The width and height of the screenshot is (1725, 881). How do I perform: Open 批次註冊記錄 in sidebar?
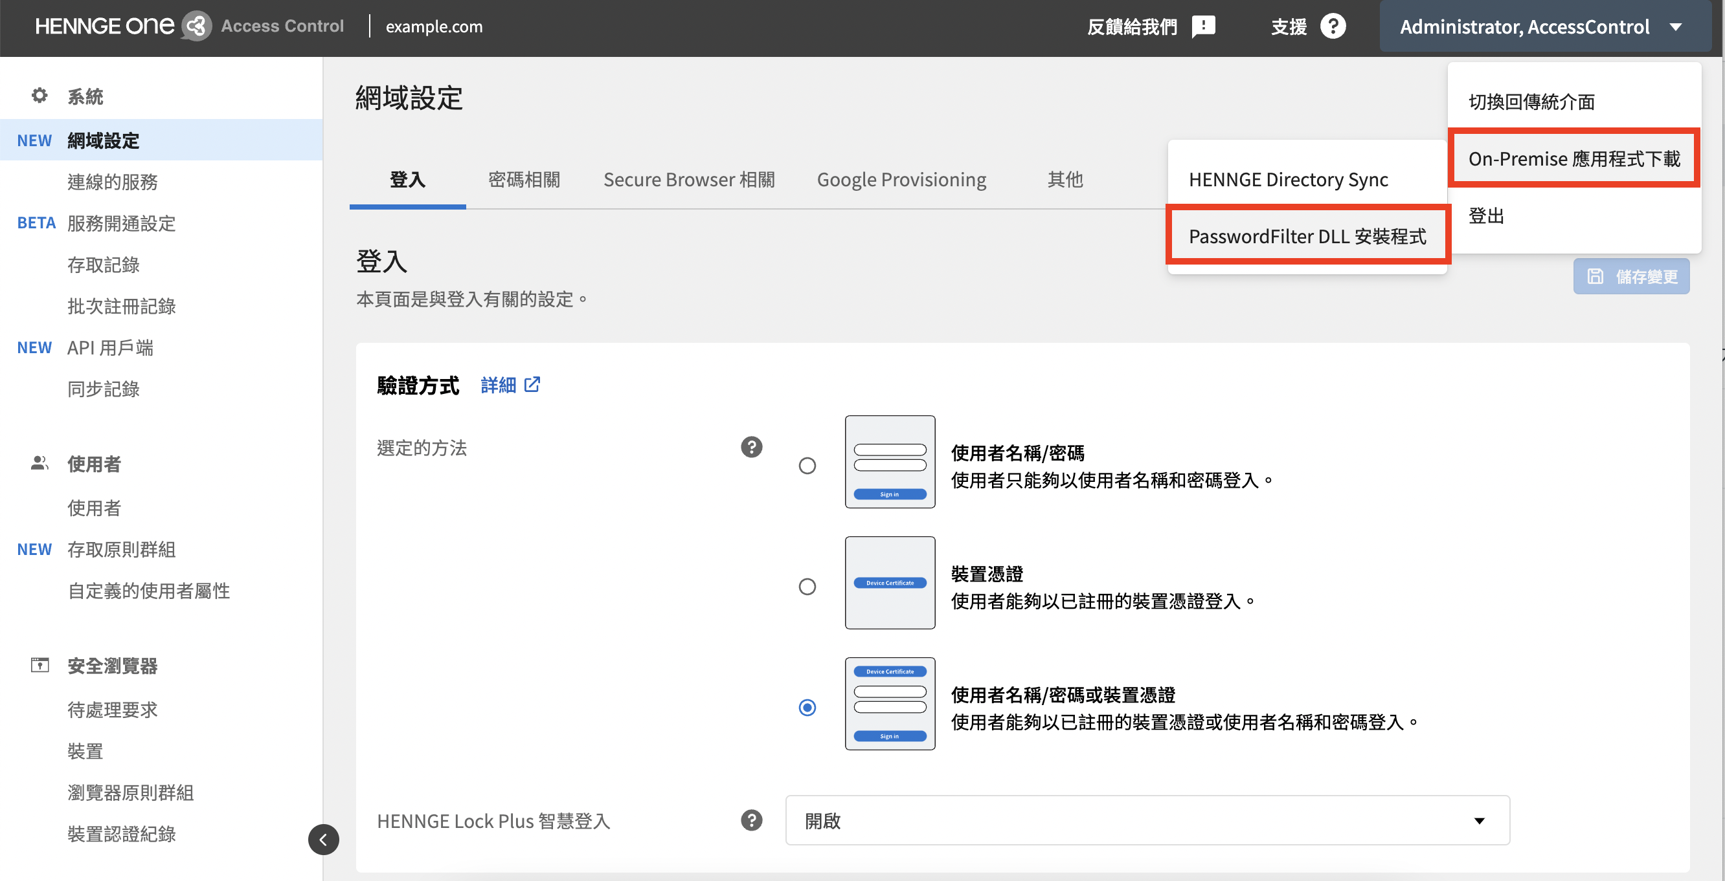pos(121,307)
